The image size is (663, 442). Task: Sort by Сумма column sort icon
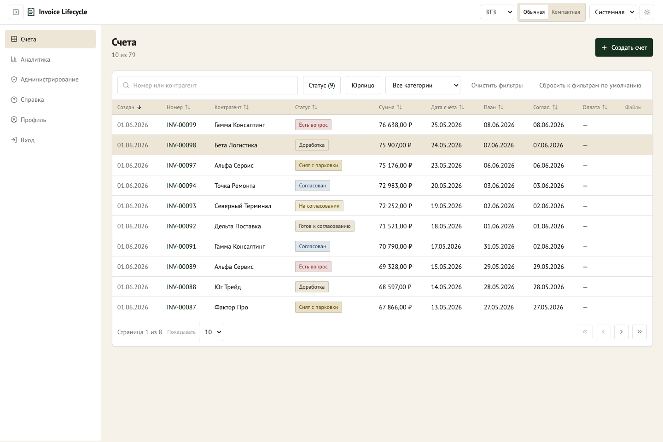point(399,107)
